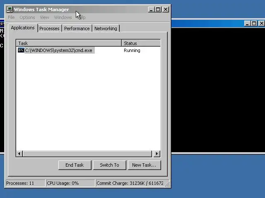Click the cmd.exe icon in task list
This screenshot has height=198, width=265.
coord(21,50)
